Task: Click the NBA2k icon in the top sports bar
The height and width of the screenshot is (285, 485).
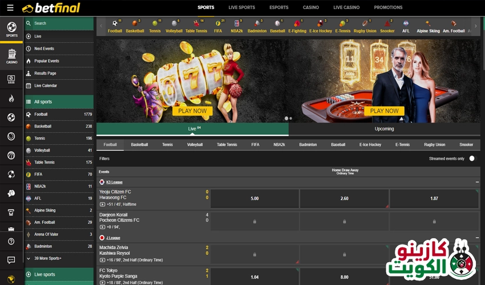Action: [x=237, y=26]
